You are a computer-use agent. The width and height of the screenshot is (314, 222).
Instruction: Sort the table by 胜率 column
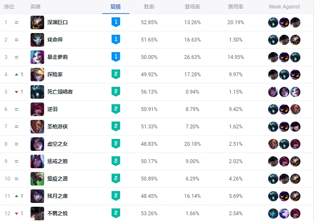(149, 7)
